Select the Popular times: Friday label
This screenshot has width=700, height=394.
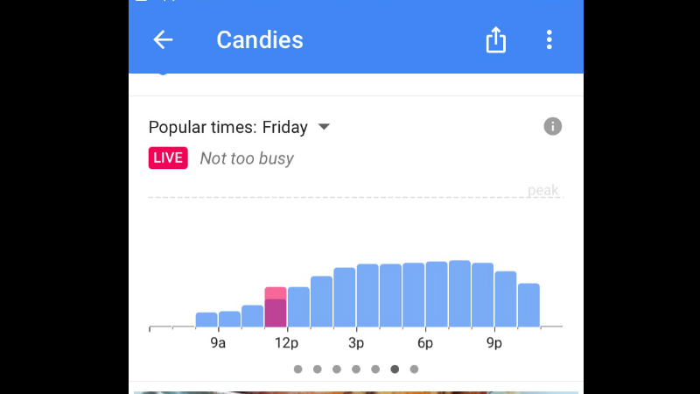pyautogui.click(x=228, y=127)
